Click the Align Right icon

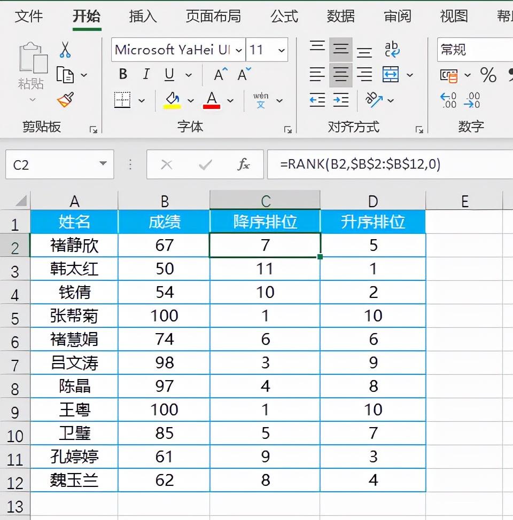click(x=364, y=74)
